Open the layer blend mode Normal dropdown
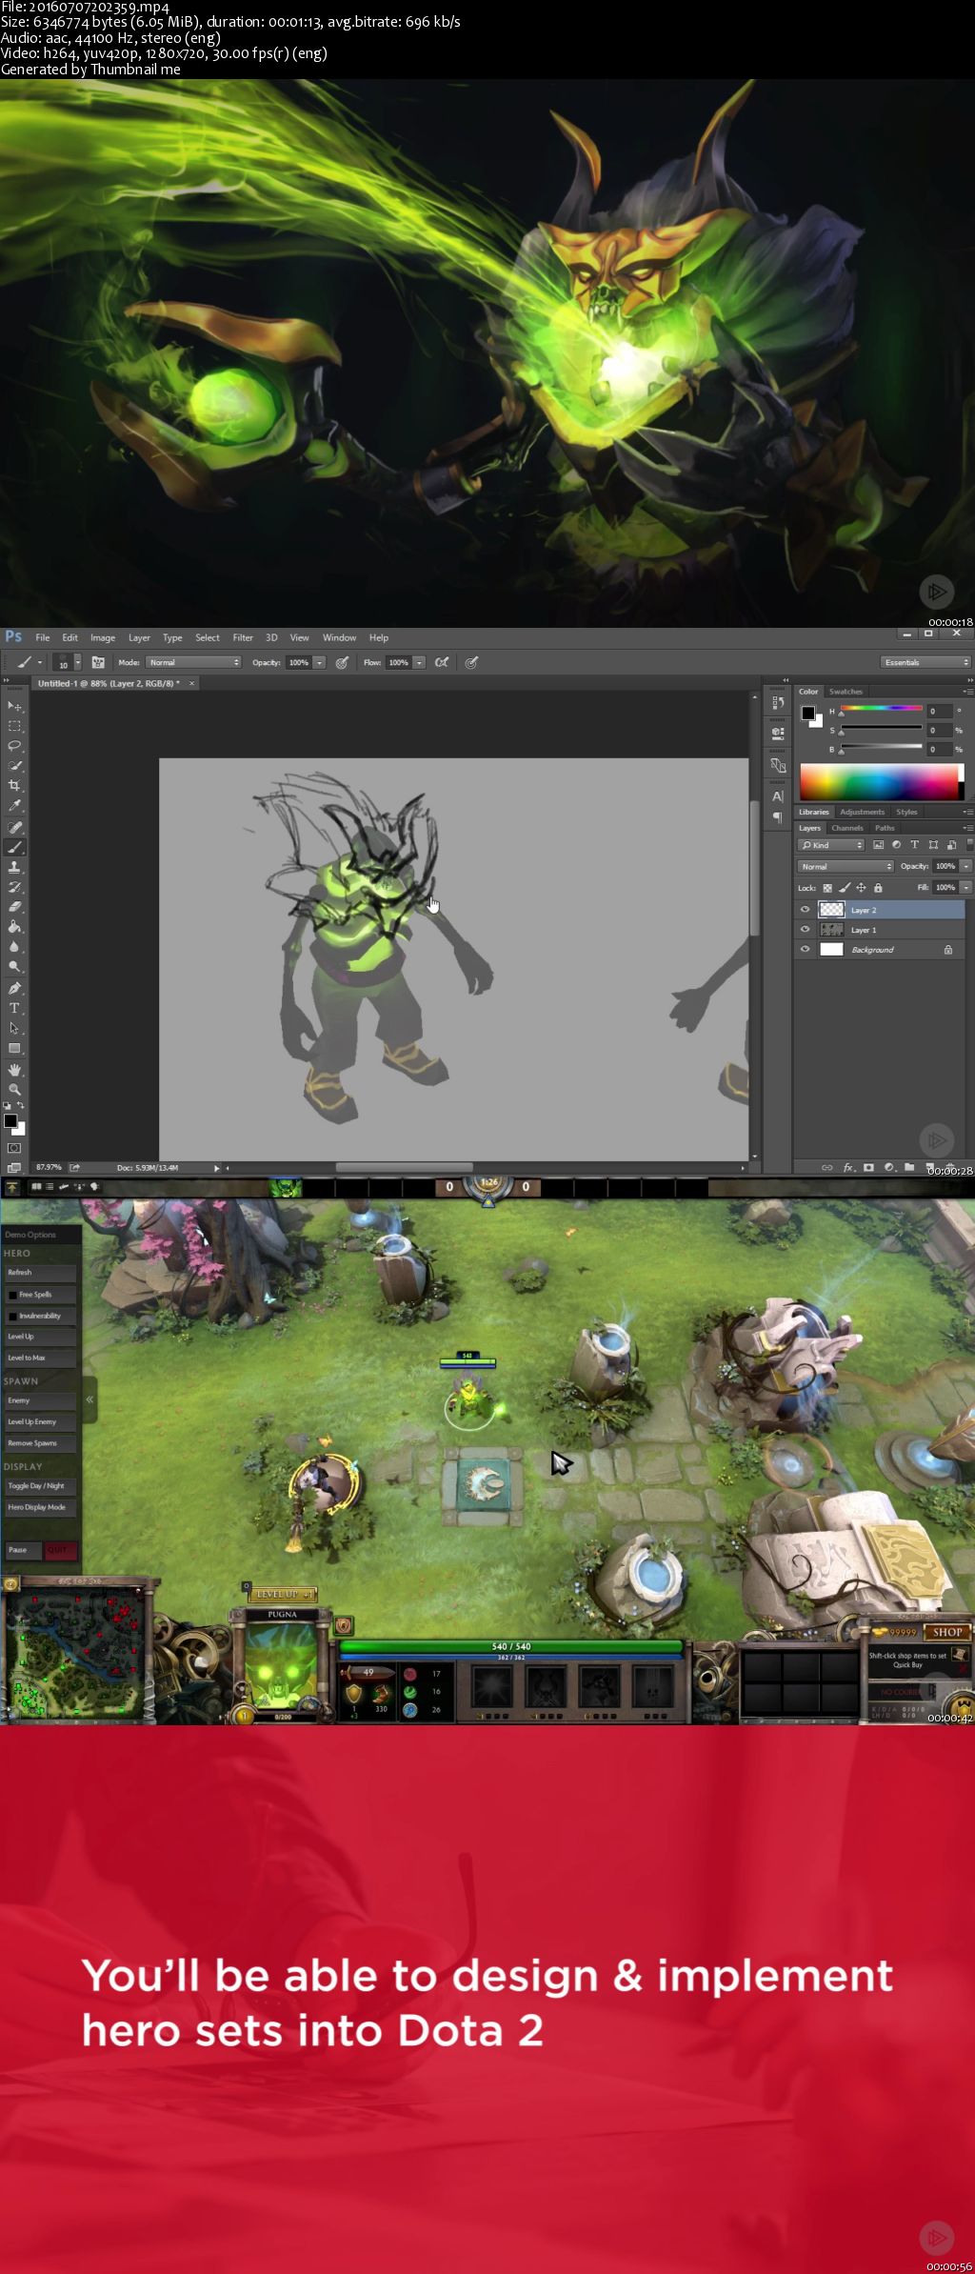 (846, 866)
